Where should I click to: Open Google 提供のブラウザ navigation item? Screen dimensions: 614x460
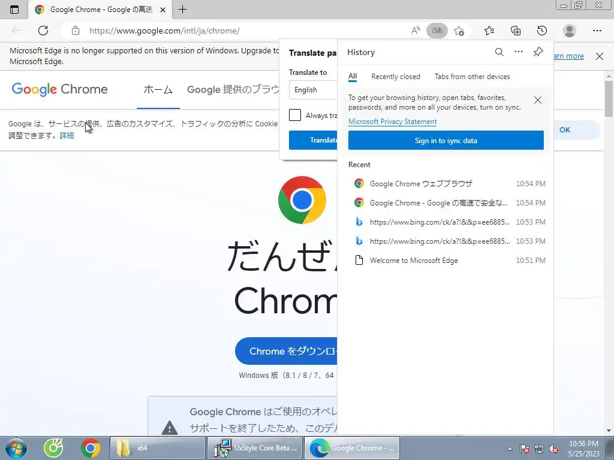click(x=233, y=90)
